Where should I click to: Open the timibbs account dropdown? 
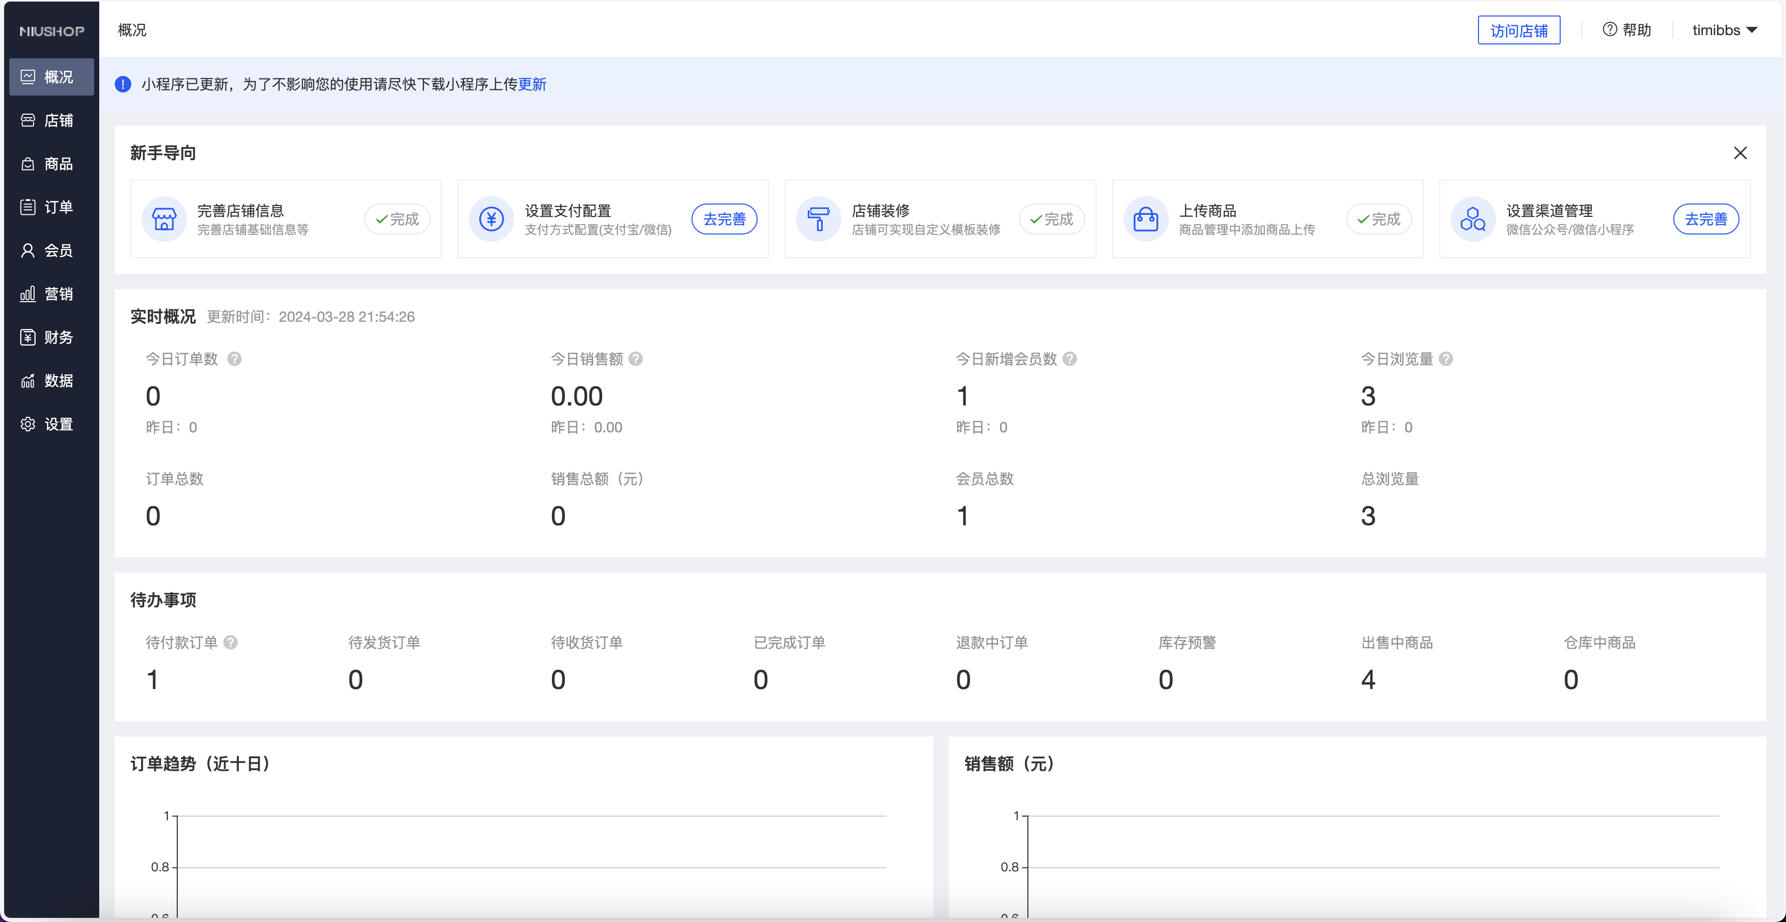(1725, 30)
